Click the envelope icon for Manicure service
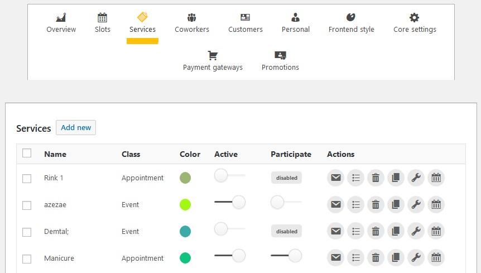Image resolution: width=481 pixels, height=273 pixels. pos(335,258)
